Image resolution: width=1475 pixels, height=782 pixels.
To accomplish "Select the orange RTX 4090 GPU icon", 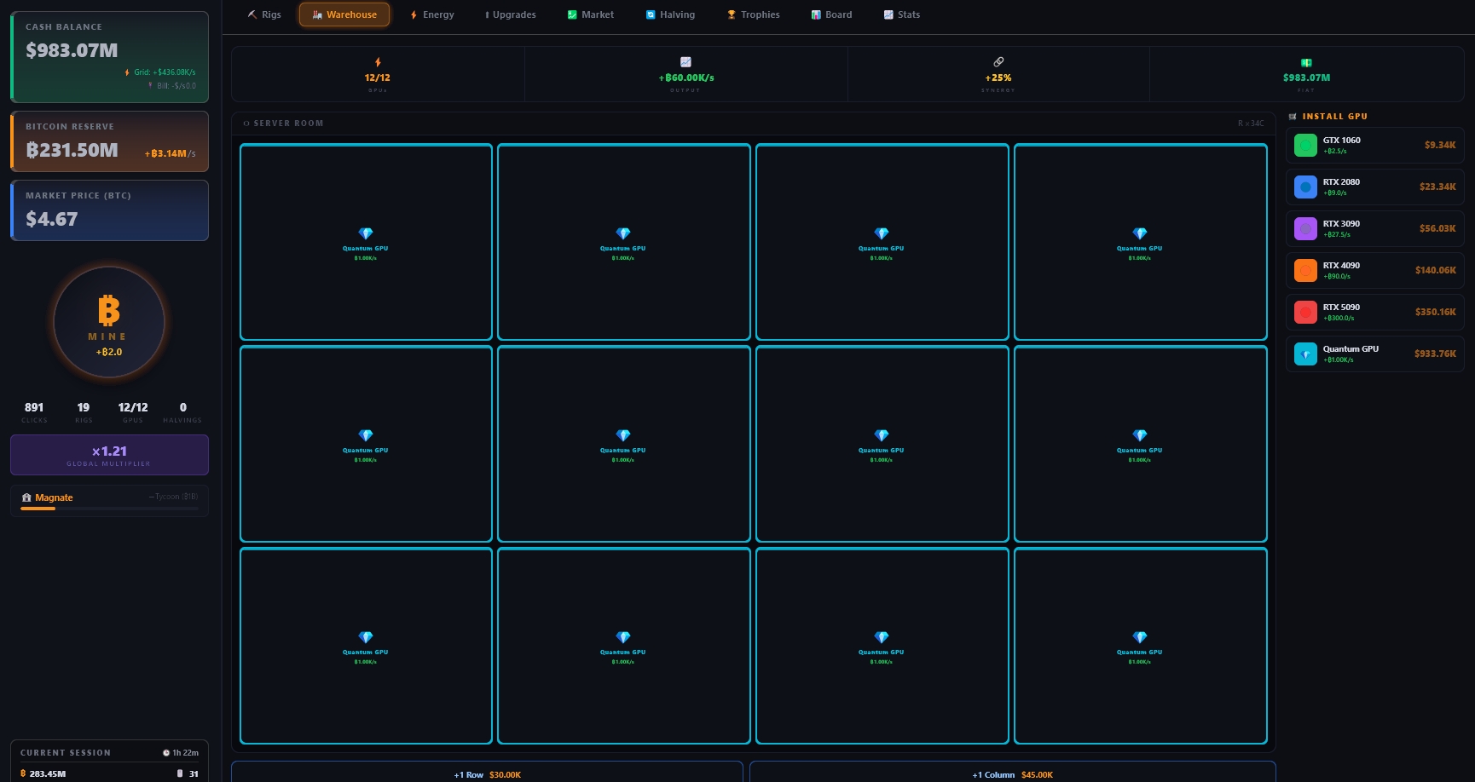I will (1305, 271).
